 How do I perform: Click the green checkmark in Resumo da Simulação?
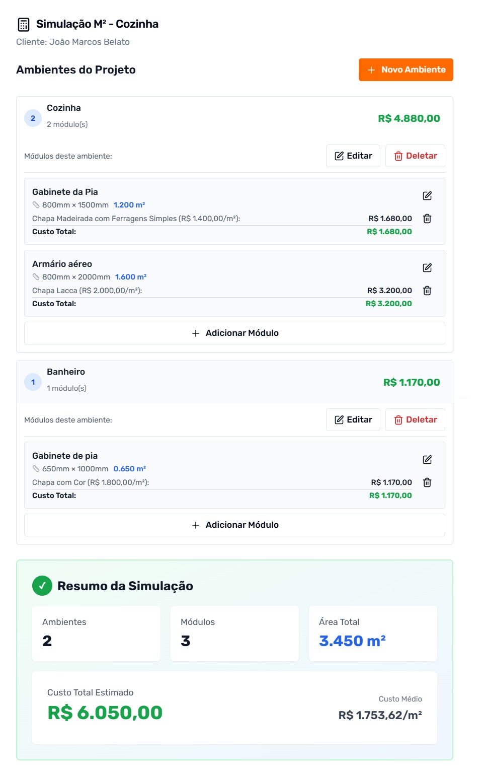[42, 586]
